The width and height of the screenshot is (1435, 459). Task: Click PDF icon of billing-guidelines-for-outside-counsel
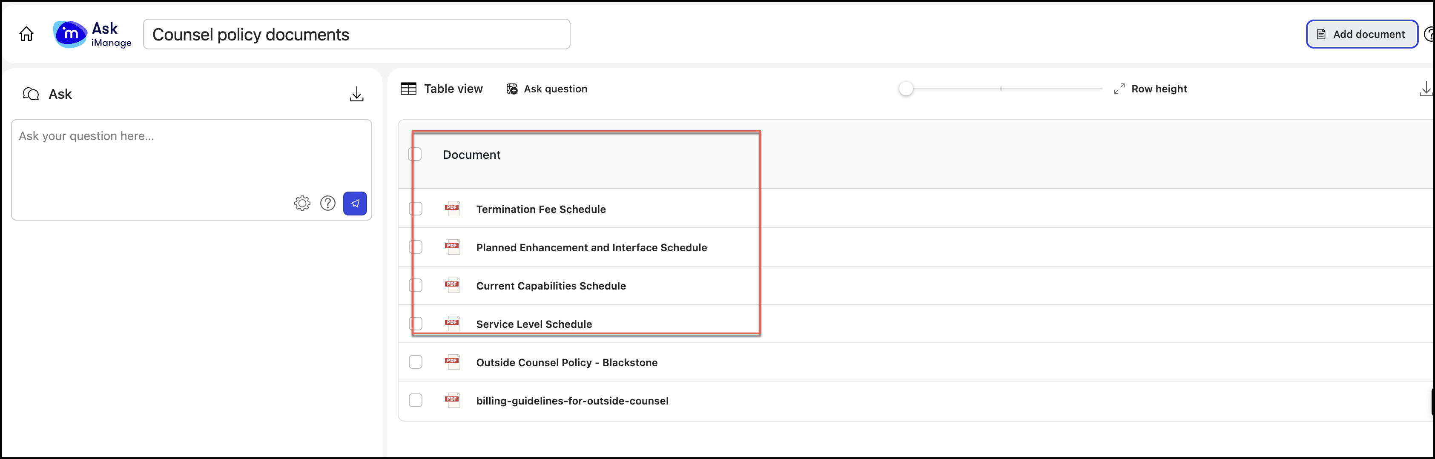[x=452, y=401]
